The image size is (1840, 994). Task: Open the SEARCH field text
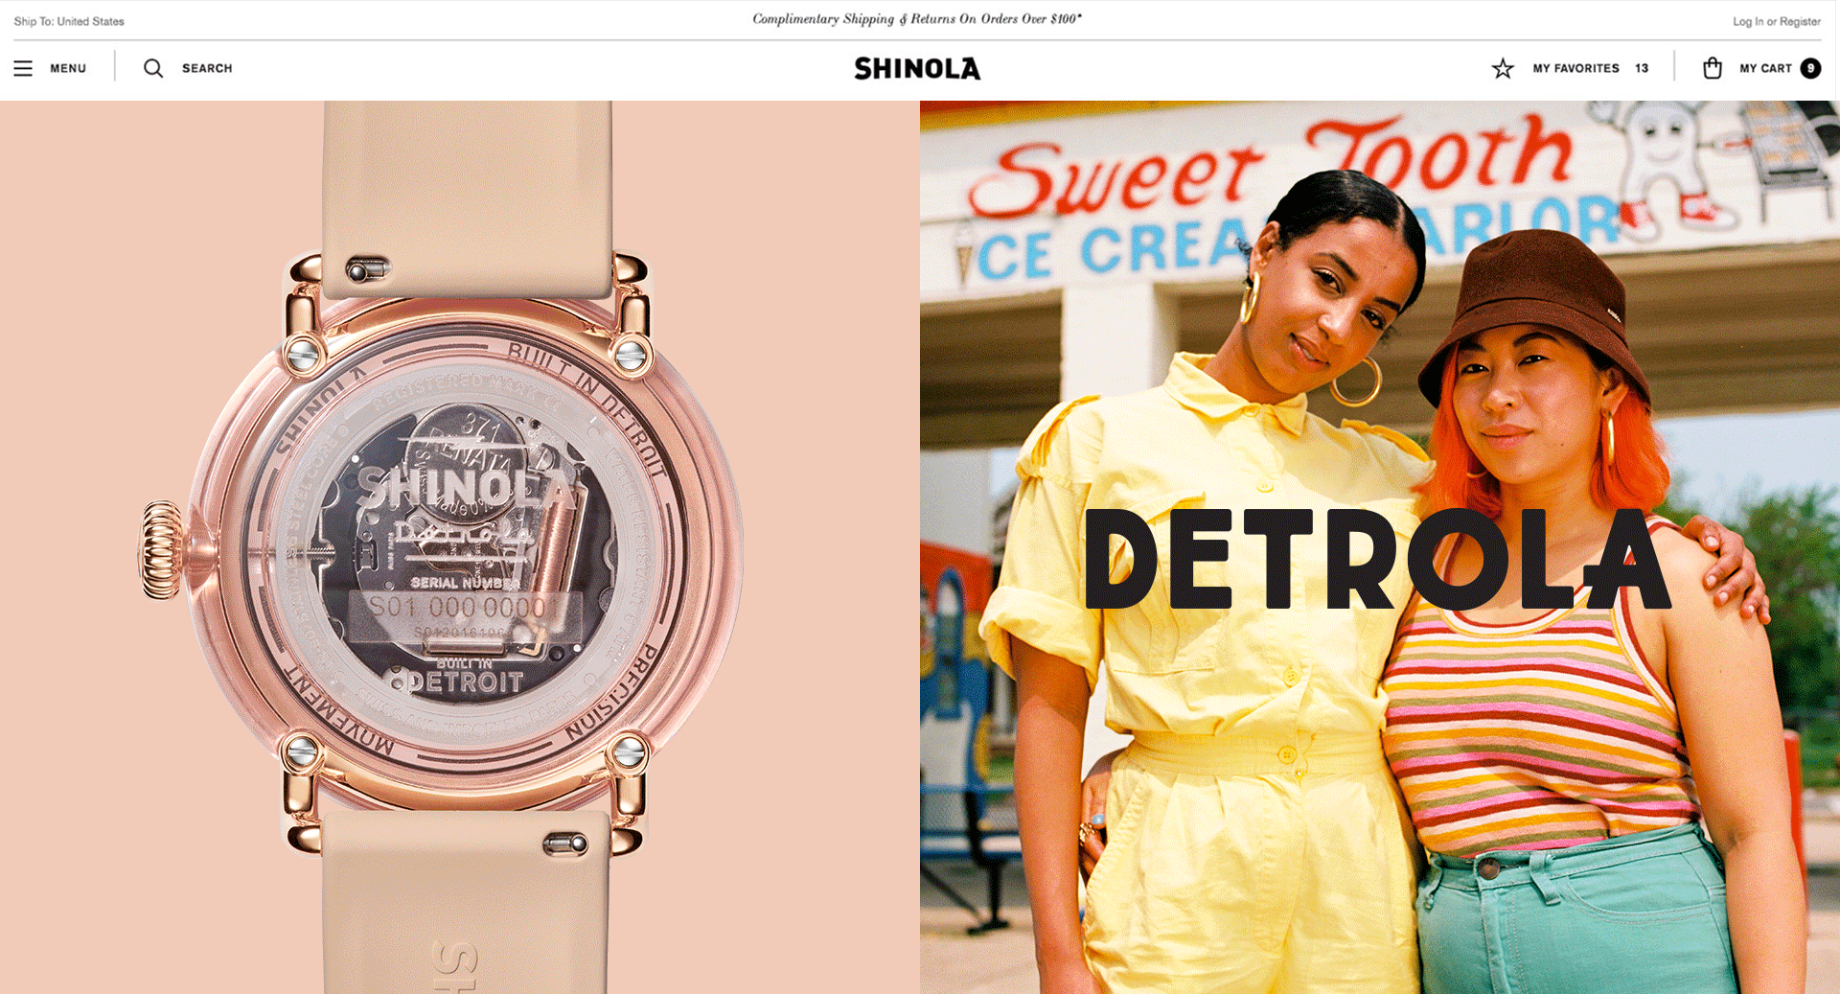(207, 68)
